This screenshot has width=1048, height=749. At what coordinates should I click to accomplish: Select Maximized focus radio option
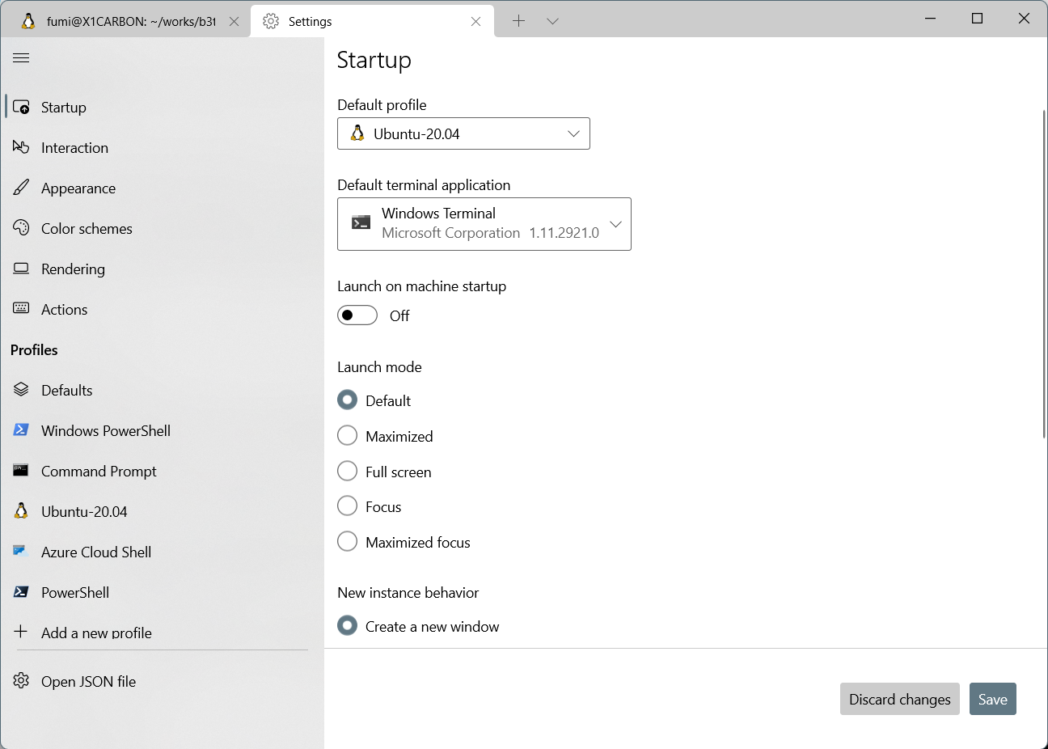tap(348, 542)
